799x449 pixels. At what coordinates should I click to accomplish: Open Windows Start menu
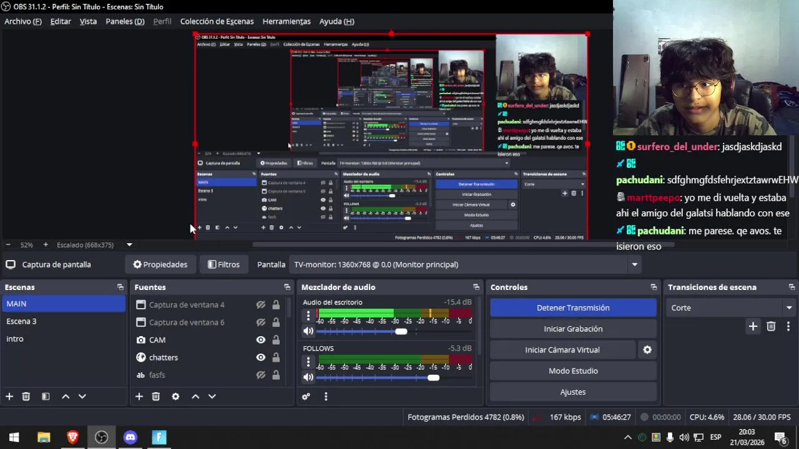pos(14,437)
